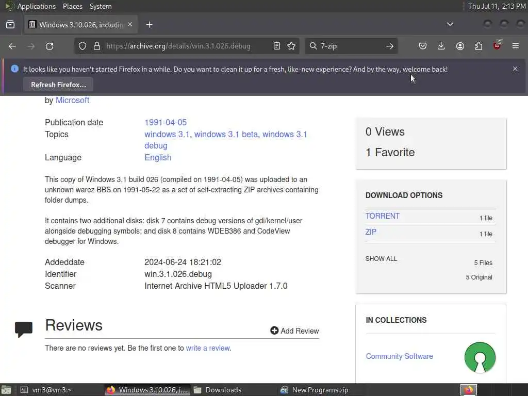Submit the 7-zip search arrow
The image size is (528, 396).
click(x=390, y=46)
